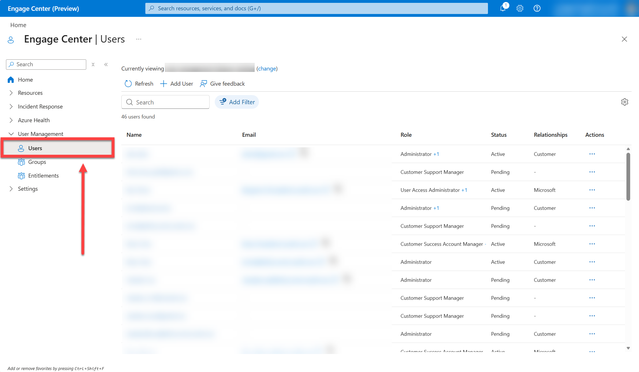
Task: Close the Engage Center Users blade
Action: coord(624,39)
